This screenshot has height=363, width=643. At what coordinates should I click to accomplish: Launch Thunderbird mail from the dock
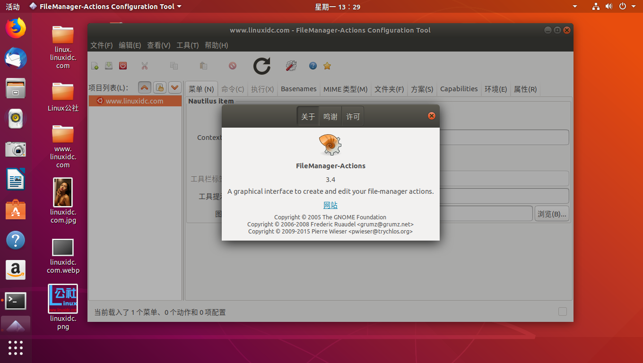pyautogui.click(x=16, y=59)
